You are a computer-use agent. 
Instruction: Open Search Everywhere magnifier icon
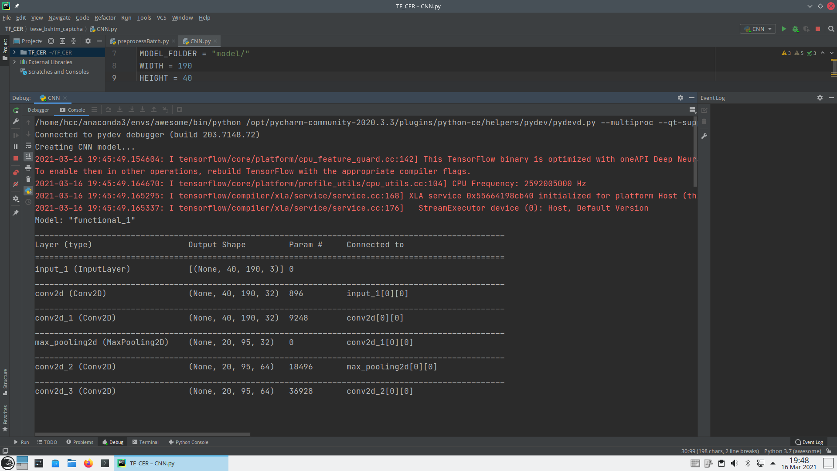(x=831, y=29)
